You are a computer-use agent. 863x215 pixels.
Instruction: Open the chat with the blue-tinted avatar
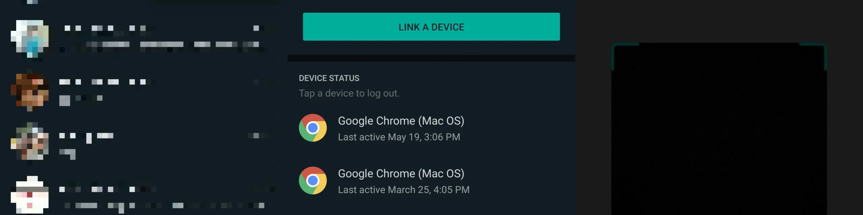coord(30,39)
